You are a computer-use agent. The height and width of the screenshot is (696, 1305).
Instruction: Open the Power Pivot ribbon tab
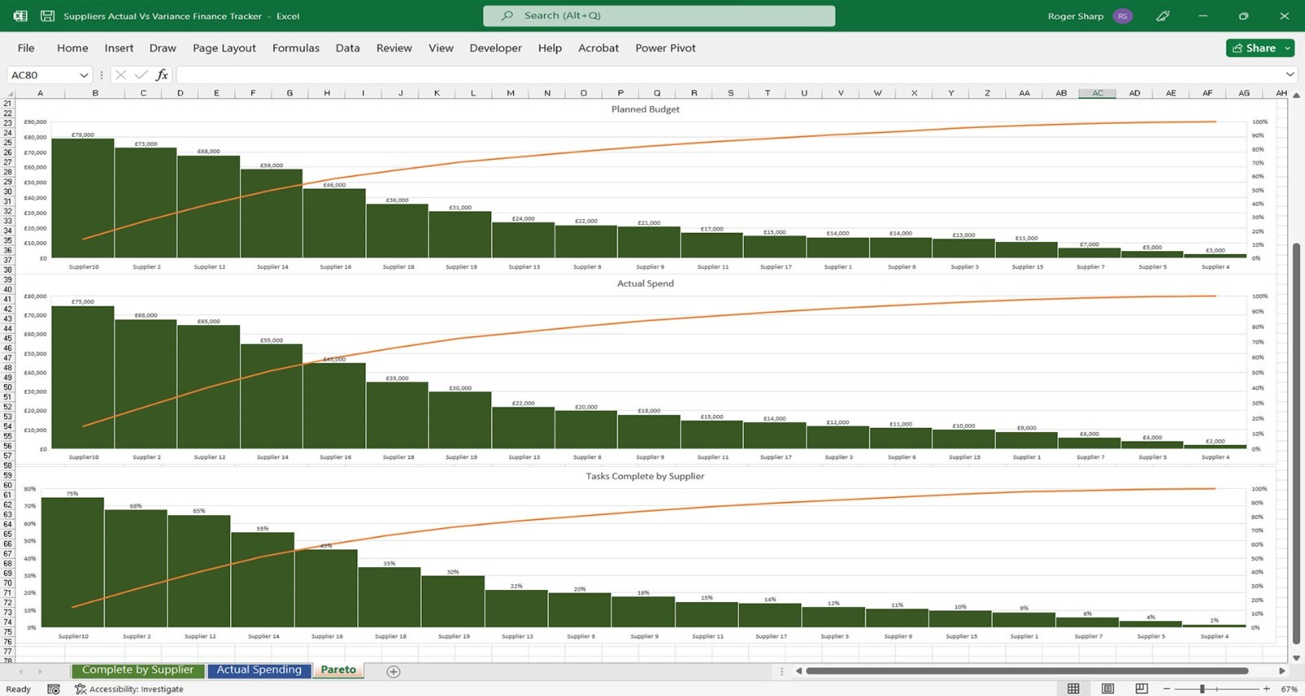pos(665,48)
